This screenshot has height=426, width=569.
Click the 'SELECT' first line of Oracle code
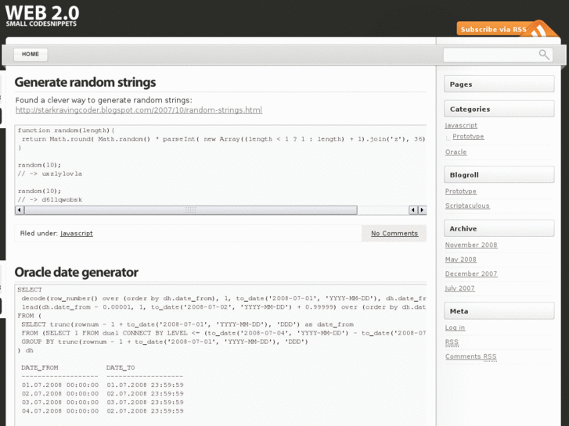coord(30,290)
